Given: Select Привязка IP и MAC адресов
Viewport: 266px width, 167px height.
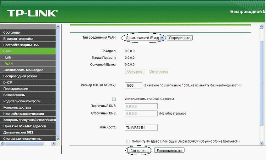Looking at the screenshot, I should click(28, 126).
